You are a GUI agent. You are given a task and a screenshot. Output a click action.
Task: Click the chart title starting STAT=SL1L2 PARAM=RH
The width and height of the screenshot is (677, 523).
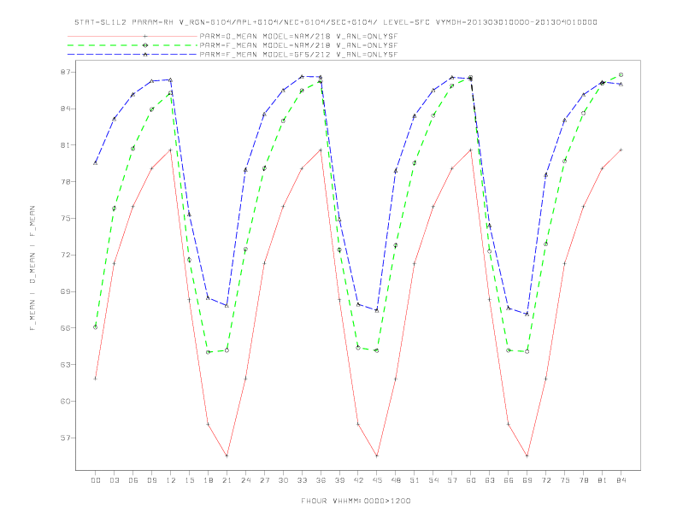click(x=335, y=22)
